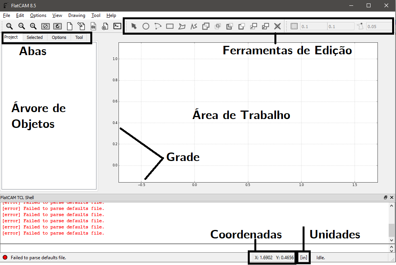This screenshot has height=265, width=396.
Task: Switch to the Selected tab
Action: point(35,37)
